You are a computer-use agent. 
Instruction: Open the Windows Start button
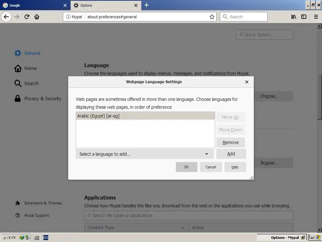click(x=314, y=238)
